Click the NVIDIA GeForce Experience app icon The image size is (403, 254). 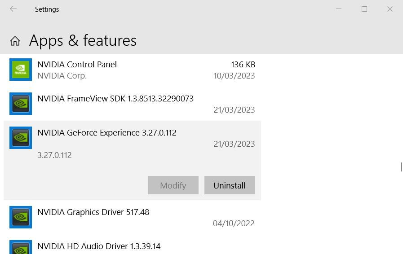pos(21,138)
